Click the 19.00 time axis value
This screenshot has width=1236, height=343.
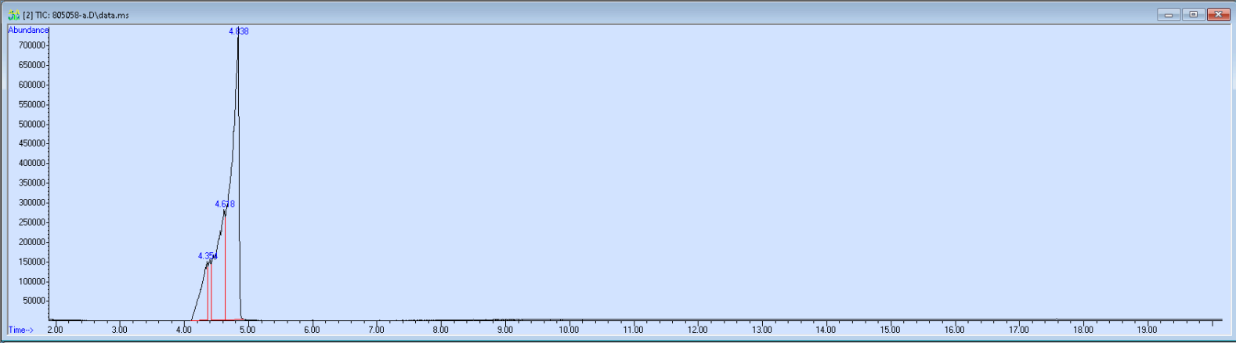(x=1147, y=330)
